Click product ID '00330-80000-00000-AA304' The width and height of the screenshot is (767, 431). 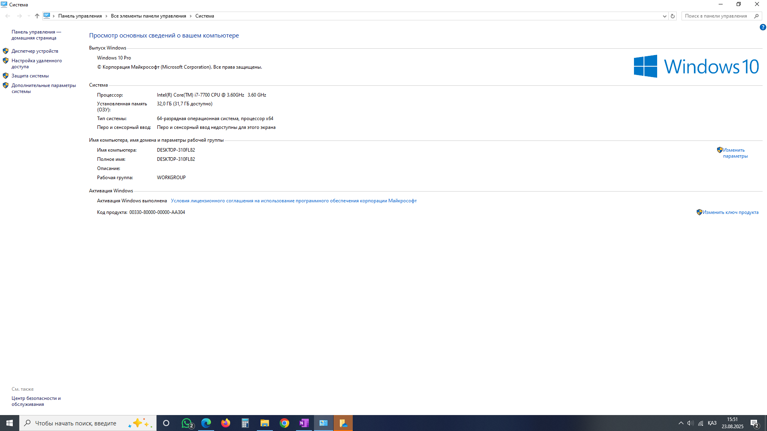157,212
